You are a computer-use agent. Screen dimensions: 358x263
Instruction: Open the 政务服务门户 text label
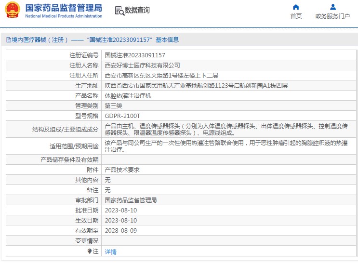tap(332, 16)
